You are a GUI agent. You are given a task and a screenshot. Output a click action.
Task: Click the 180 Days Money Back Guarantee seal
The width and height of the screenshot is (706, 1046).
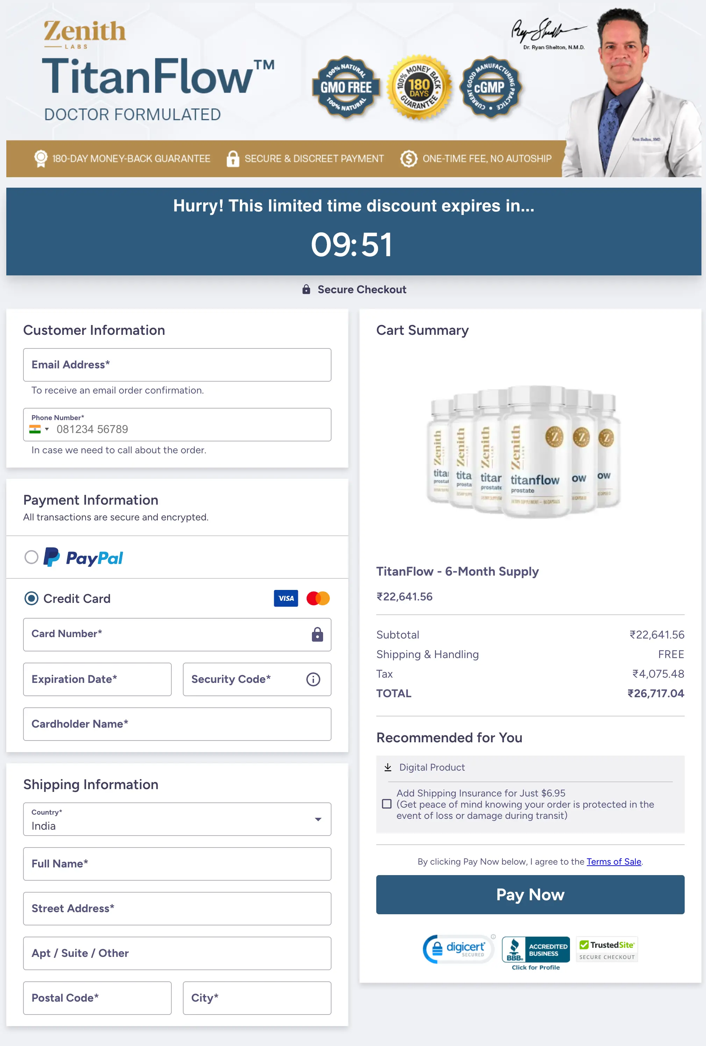418,87
